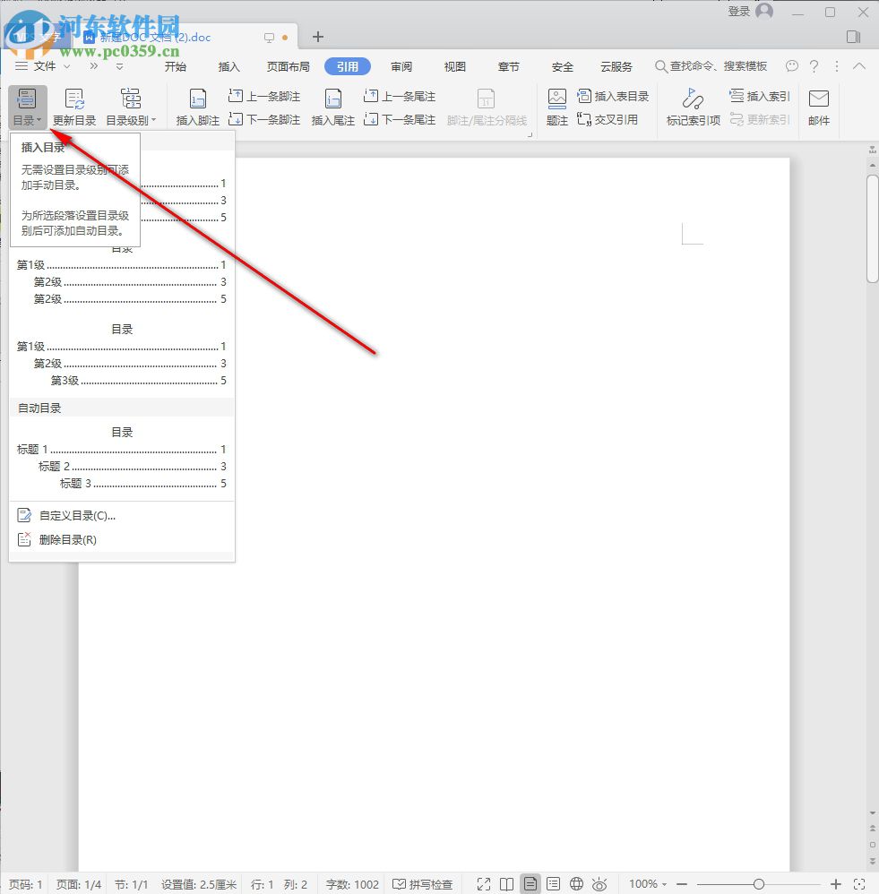The image size is (879, 894).
Task: Click 插入索引 insert index
Action: (x=760, y=96)
